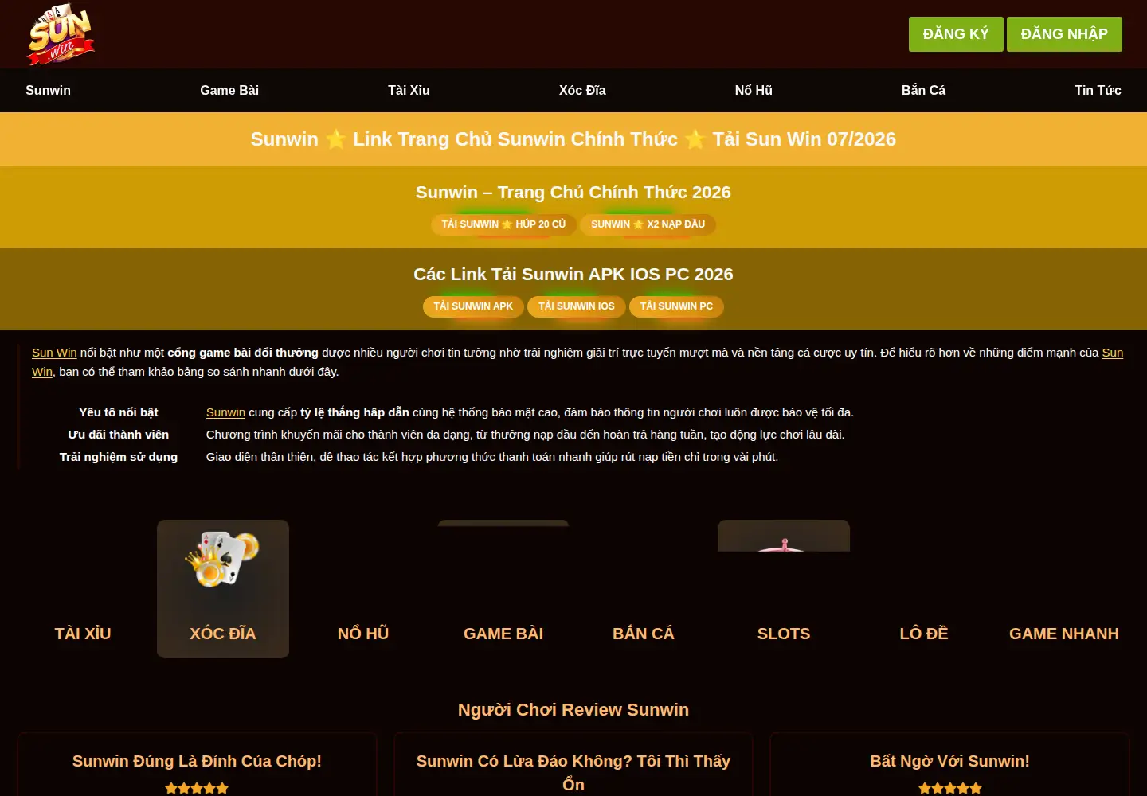Click SUNWIN X2 NẠP ĐẦU button
The image size is (1147, 796).
pos(648,224)
